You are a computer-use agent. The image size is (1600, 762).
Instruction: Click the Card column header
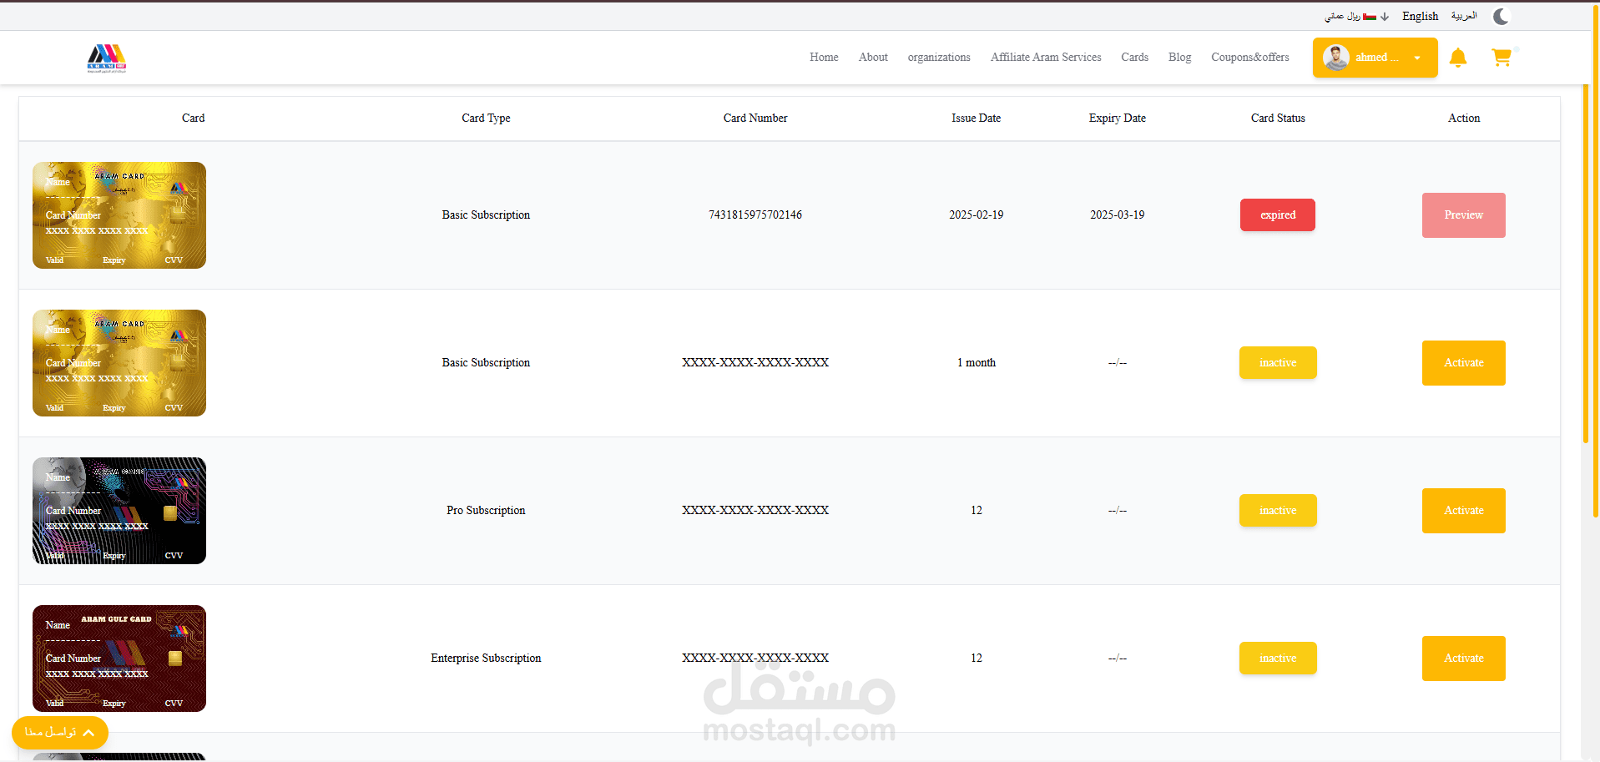(x=193, y=119)
